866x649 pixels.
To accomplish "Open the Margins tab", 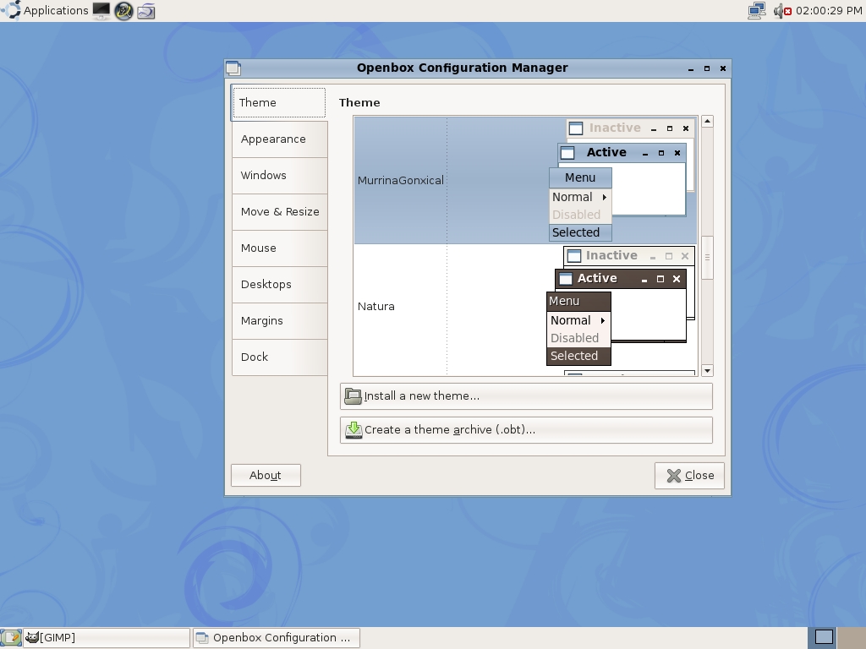I will tap(279, 321).
